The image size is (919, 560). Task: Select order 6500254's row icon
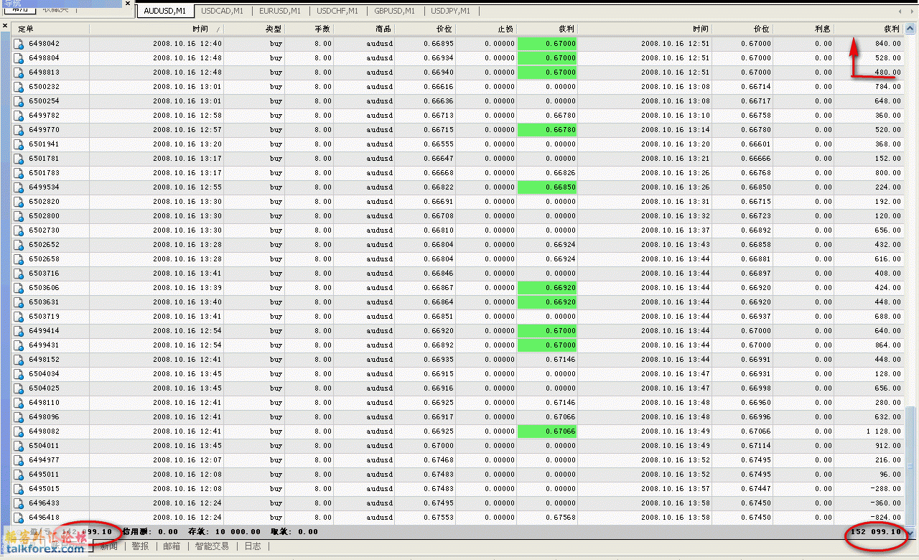coord(19,101)
